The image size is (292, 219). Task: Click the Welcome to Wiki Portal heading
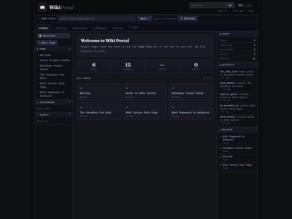coord(105,41)
